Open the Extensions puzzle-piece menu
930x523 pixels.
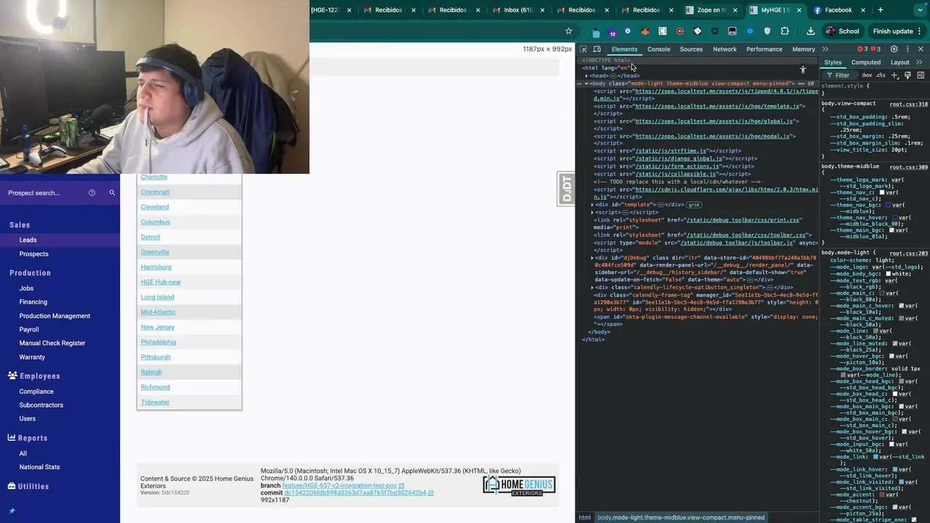point(785,31)
